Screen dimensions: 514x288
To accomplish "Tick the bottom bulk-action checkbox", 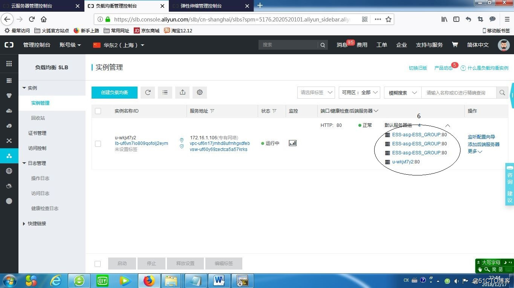I will (98, 264).
